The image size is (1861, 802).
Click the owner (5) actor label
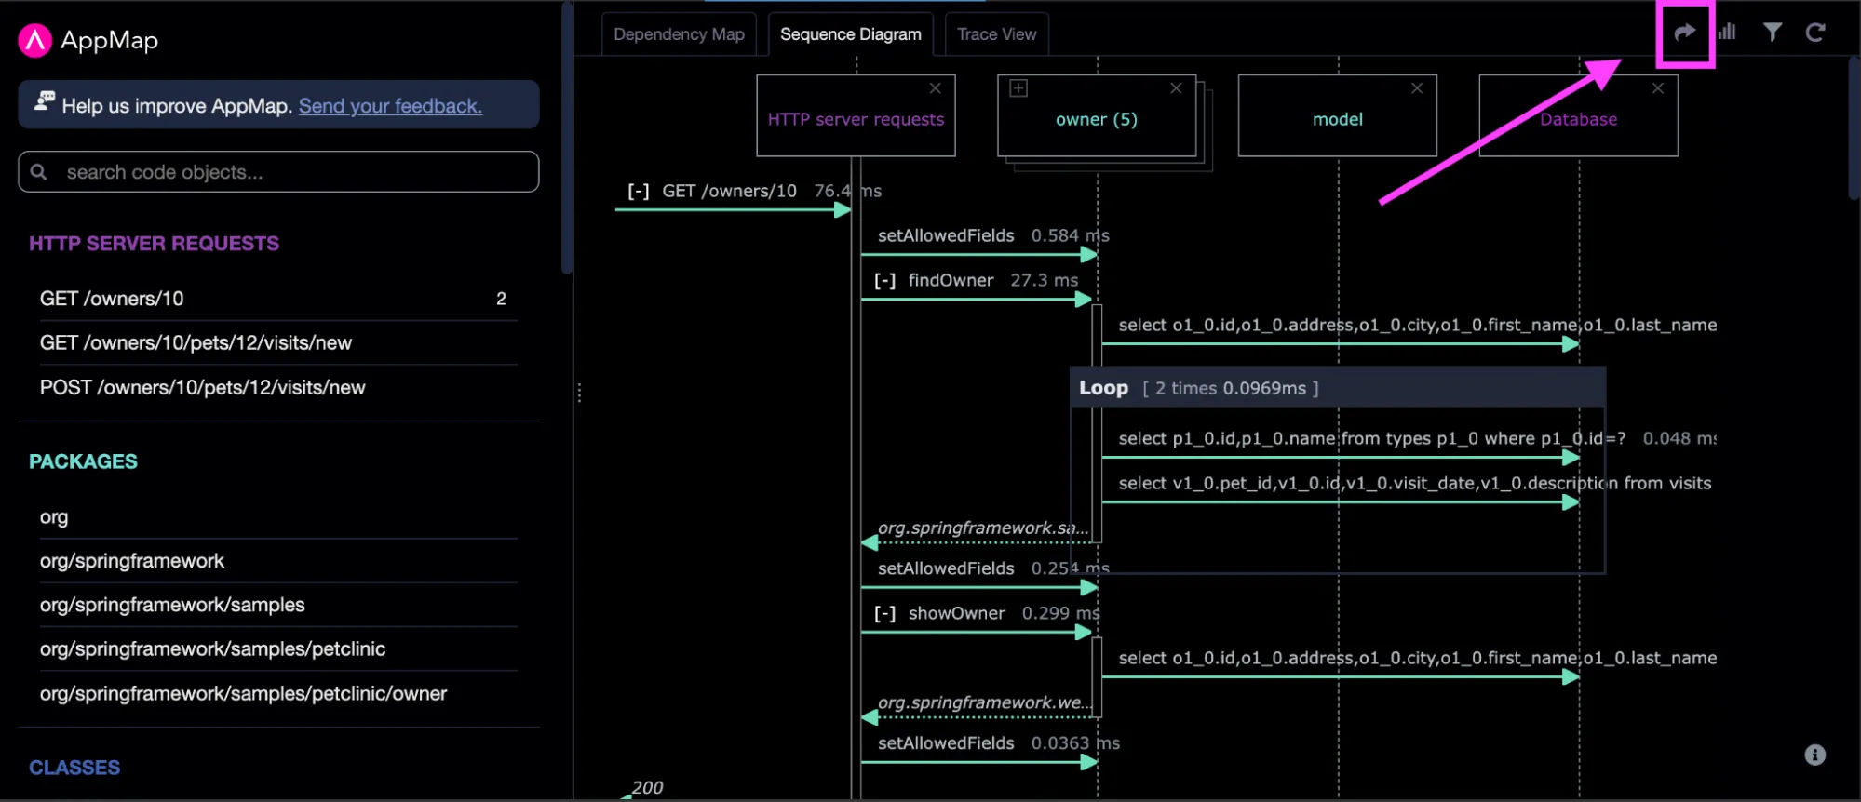(x=1096, y=119)
